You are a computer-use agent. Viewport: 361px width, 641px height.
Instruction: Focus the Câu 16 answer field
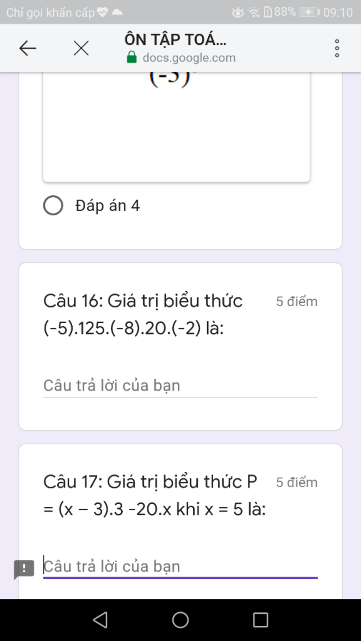(180, 386)
